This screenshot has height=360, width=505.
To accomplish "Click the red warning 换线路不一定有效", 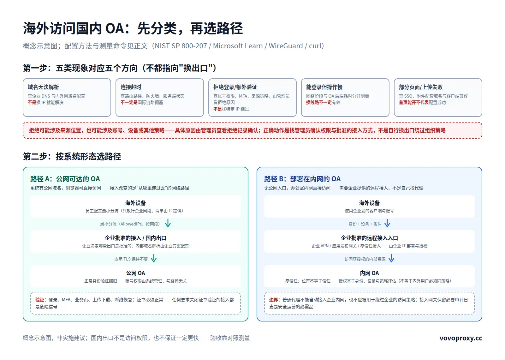I will 323,102.
